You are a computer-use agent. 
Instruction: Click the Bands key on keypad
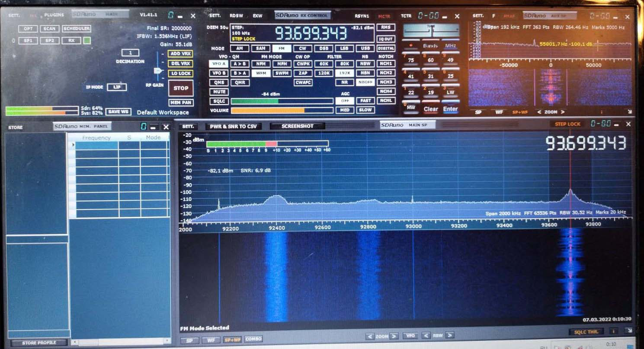(430, 45)
